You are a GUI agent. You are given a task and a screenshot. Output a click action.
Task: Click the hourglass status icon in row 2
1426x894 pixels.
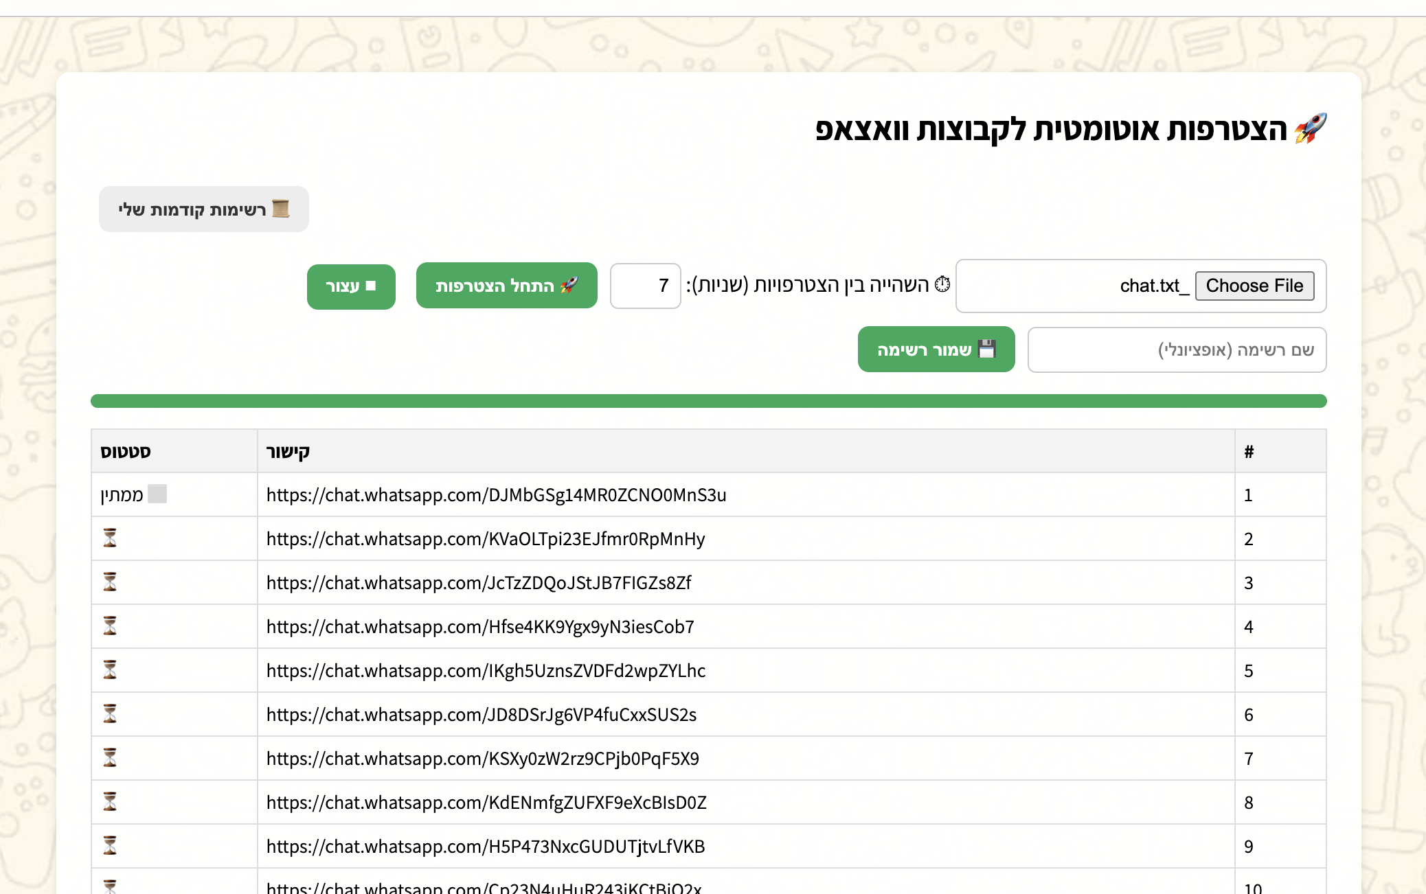110,538
